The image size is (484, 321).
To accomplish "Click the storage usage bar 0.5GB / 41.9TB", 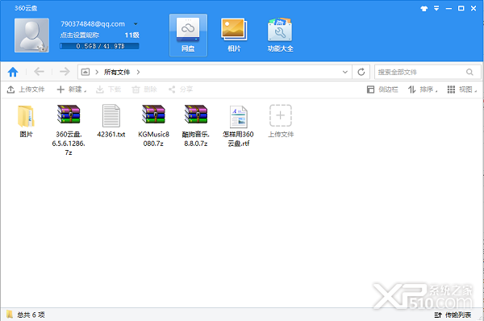I will coord(99,46).
